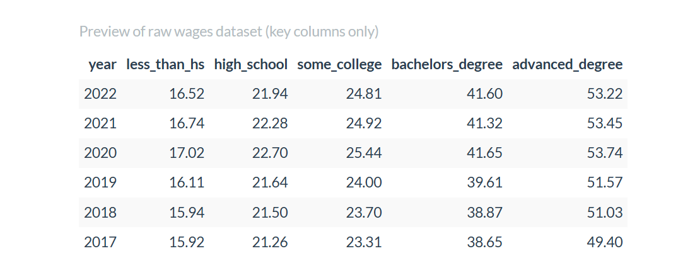The image size is (695, 268).
Task: Click the 24.00 some college value
Action: point(364,182)
